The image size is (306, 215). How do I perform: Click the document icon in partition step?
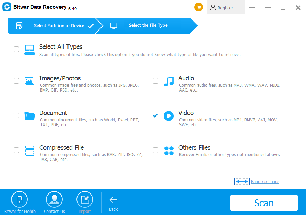[x=19, y=26]
